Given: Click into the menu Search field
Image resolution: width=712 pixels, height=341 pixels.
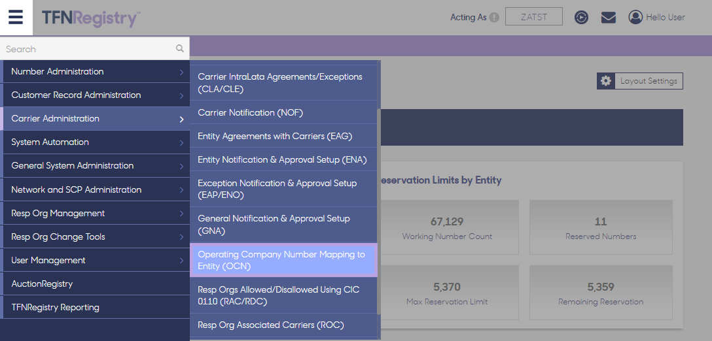Looking at the screenshot, I should 85,49.
